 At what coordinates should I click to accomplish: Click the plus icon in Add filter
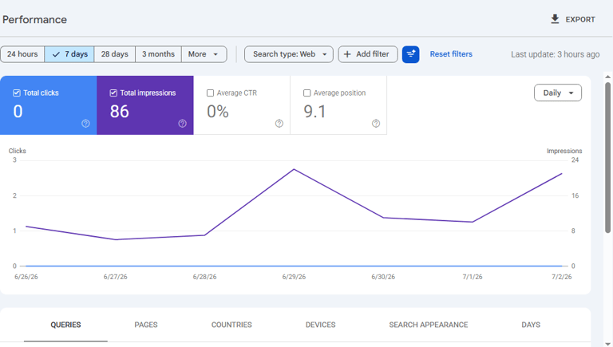347,54
